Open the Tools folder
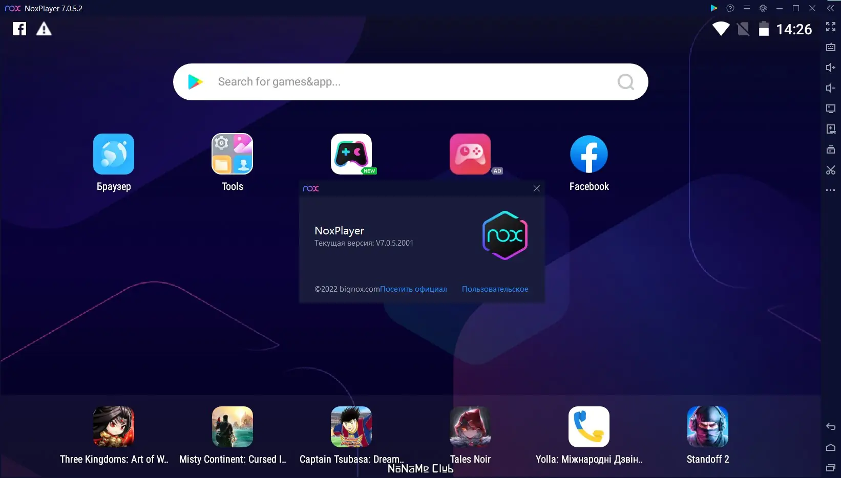This screenshot has width=841, height=478. (x=233, y=154)
